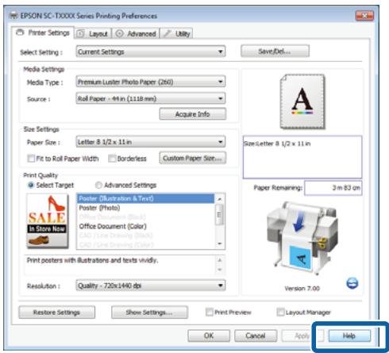The width and height of the screenshot is (389, 353).
Task: Click the Size:Letter information box
Action: tap(302, 157)
